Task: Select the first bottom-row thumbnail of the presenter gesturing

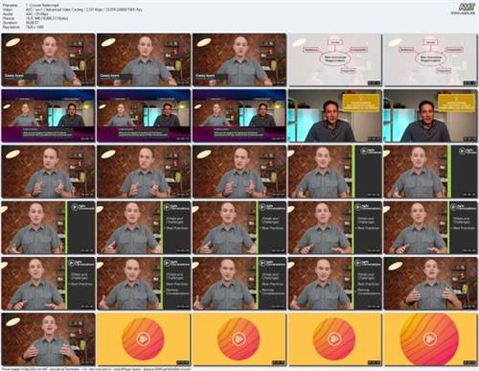Action: pos(48,339)
